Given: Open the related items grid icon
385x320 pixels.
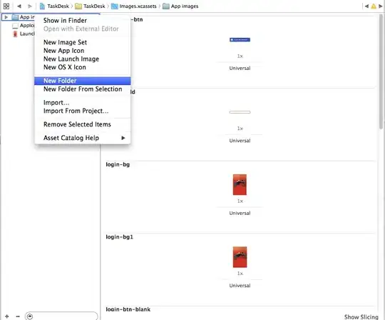Looking at the screenshot, I should [6, 6].
